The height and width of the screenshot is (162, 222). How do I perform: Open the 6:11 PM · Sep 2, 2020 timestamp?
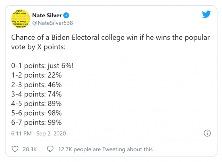tap(39, 134)
